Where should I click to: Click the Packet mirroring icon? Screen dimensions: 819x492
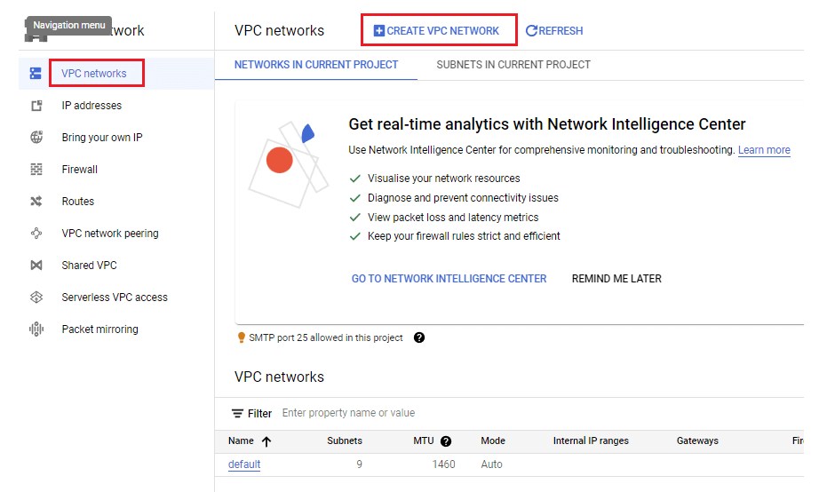click(36, 329)
